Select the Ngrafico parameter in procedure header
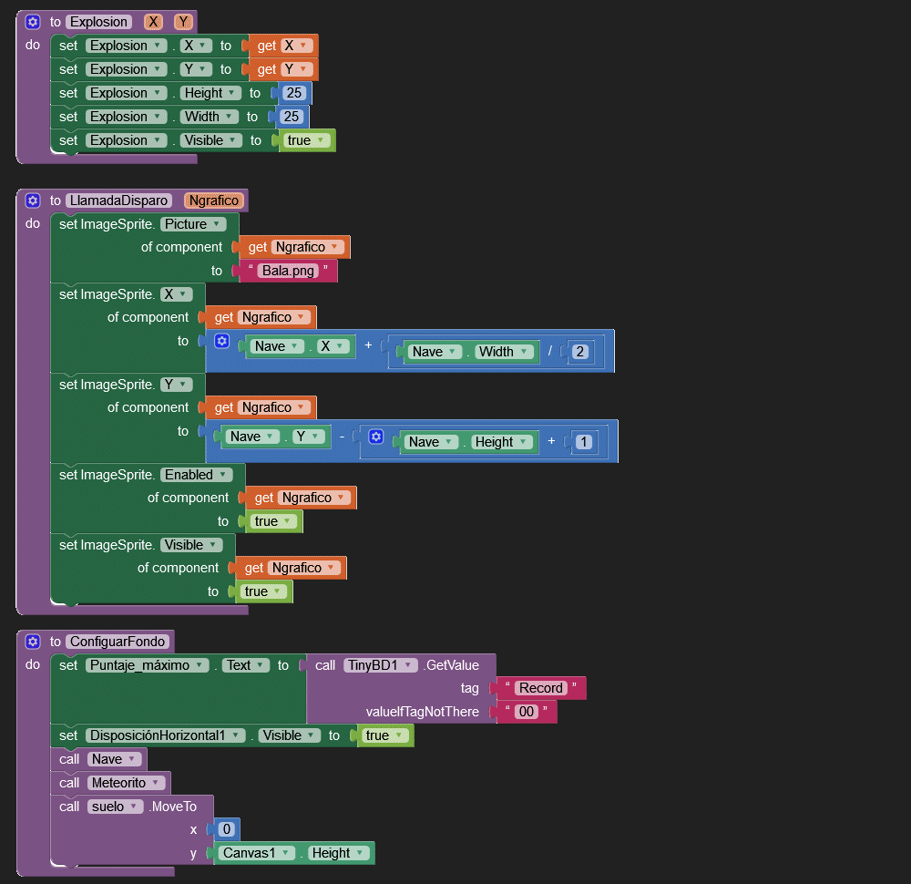 tap(213, 200)
